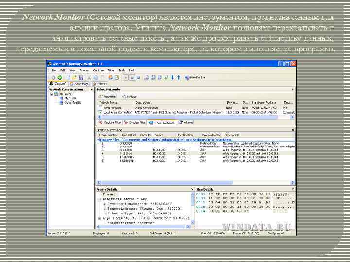350x262 pixels.
Task: Click the green circle capture toolbar icon
Action: point(60,77)
